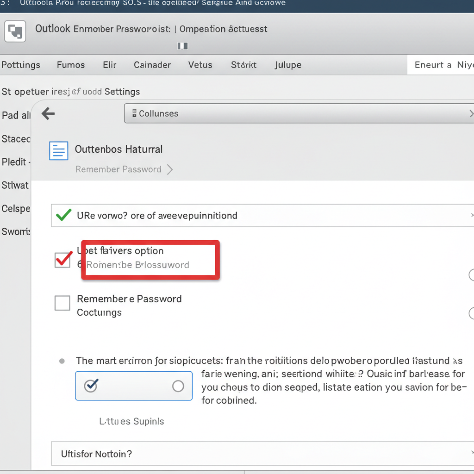Check the Remember e Password checkbox
This screenshot has height=474, width=474.
coord(62,303)
